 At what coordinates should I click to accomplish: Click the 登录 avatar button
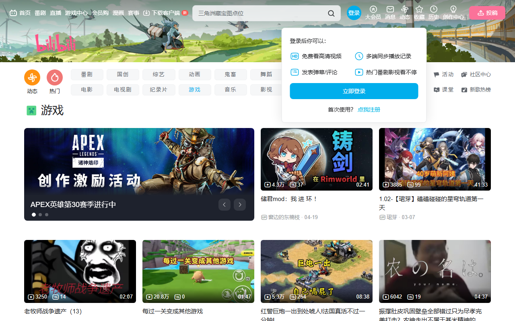click(354, 13)
